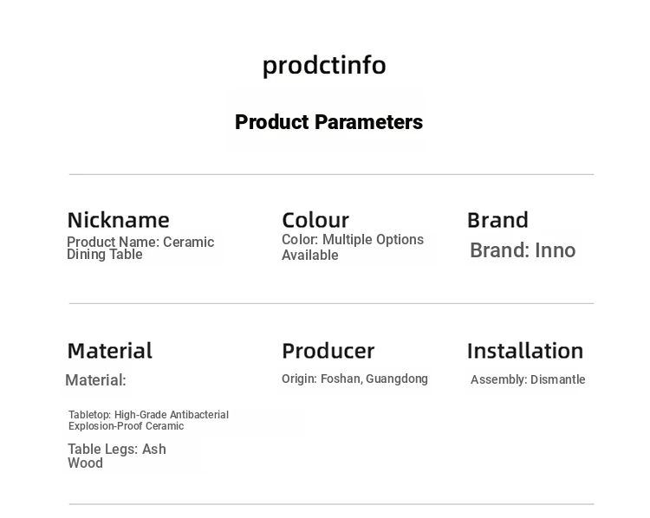650x518 pixels.
Task: Click the Installation heading
Action: tap(525, 351)
